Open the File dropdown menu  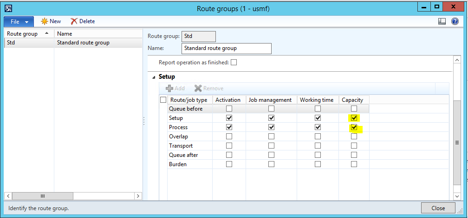(19, 21)
